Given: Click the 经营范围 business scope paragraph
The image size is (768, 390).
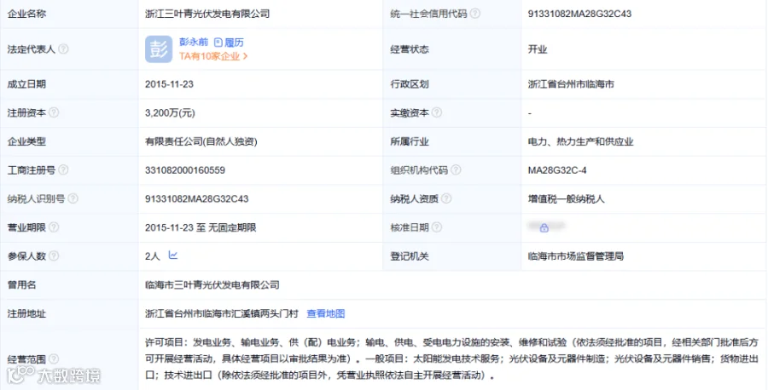Looking at the screenshot, I should coord(451,358).
